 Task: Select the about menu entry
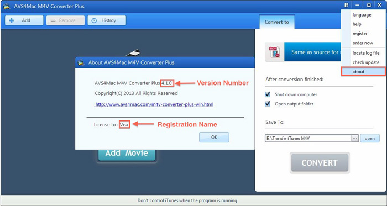click(x=363, y=72)
